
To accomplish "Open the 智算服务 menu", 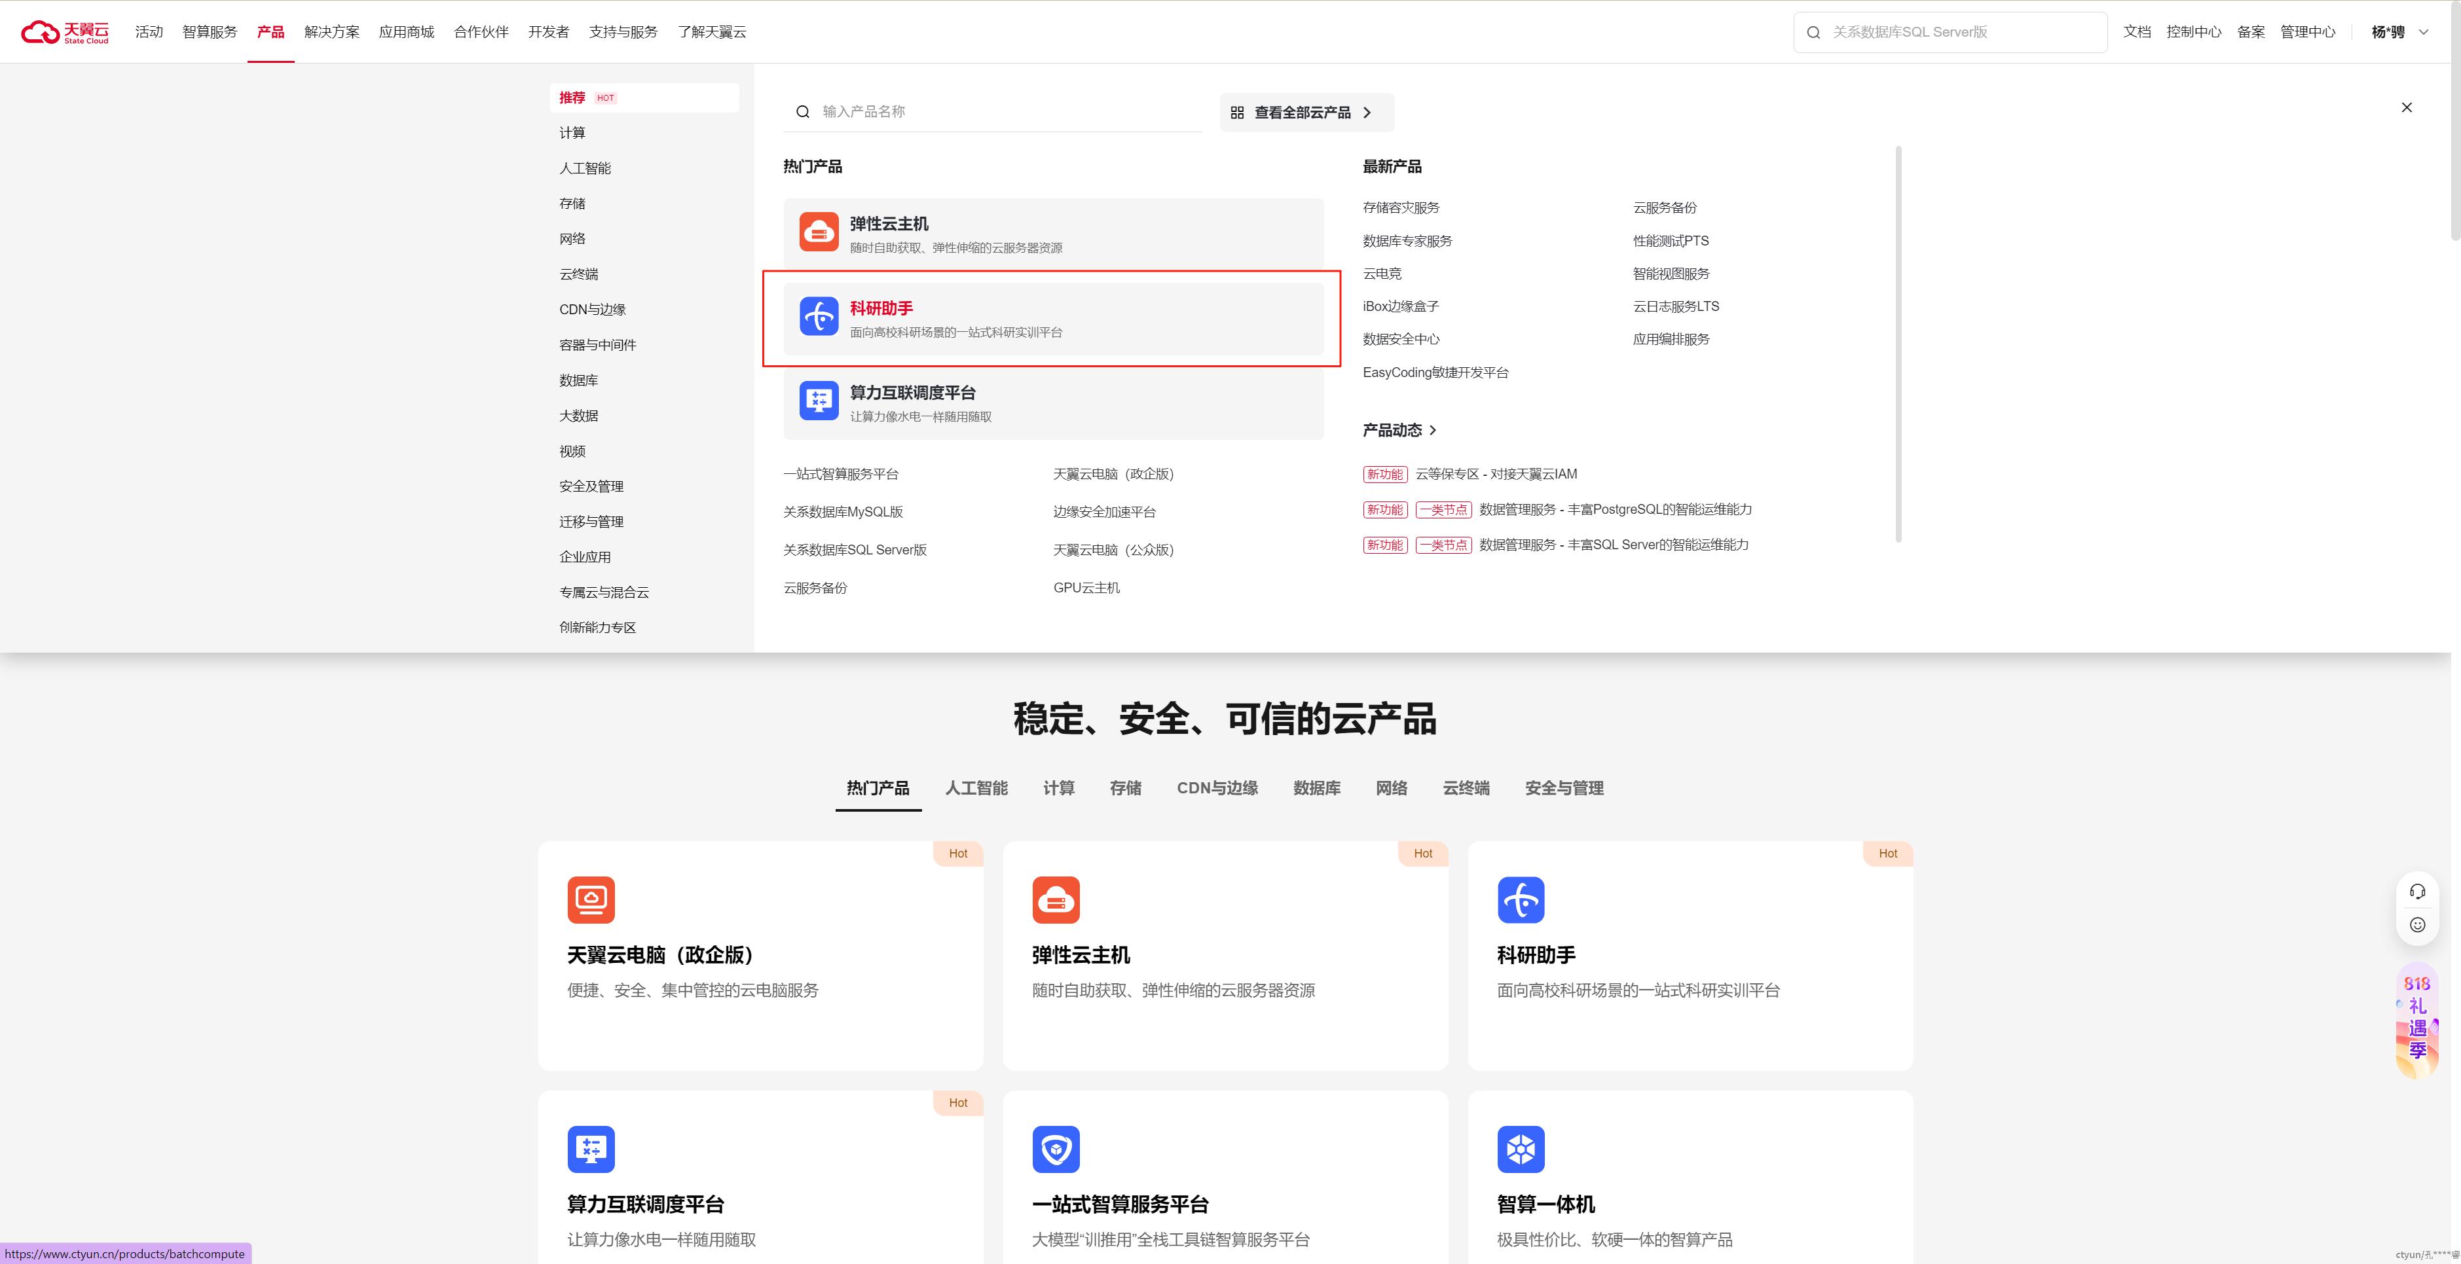I will pyautogui.click(x=209, y=33).
